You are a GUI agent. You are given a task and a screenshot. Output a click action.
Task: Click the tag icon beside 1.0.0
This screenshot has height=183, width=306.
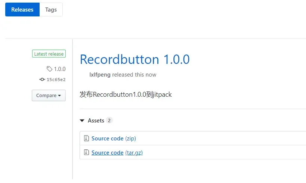click(49, 69)
